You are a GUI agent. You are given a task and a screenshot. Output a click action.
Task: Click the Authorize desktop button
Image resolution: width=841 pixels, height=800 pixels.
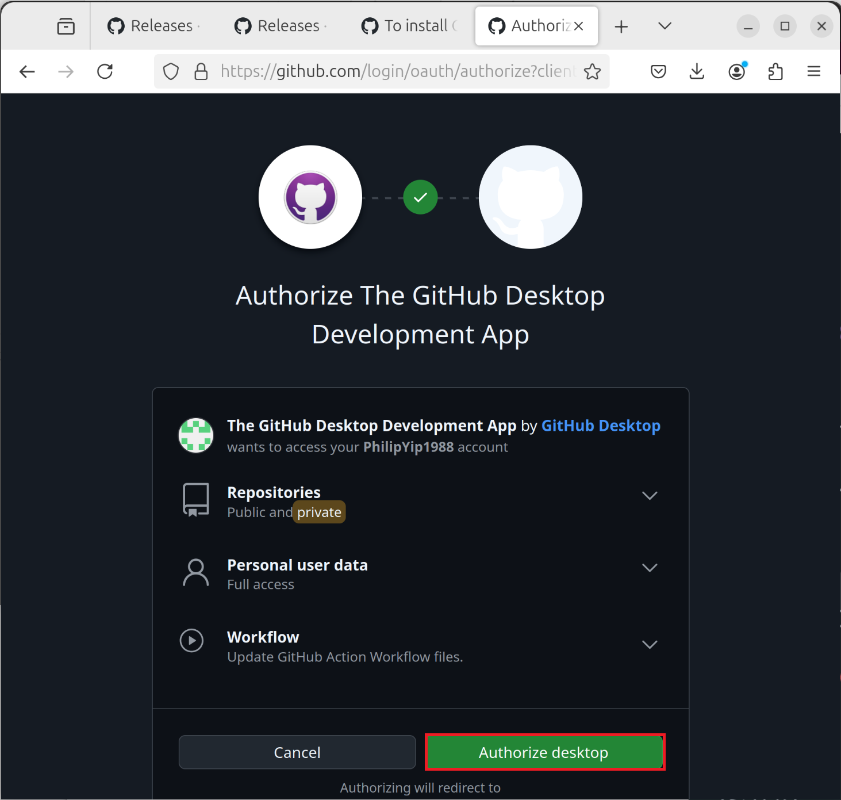[544, 752]
